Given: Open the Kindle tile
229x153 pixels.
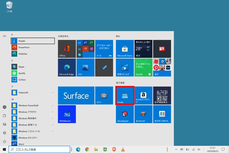Looking at the screenshot, I should point(125,96).
